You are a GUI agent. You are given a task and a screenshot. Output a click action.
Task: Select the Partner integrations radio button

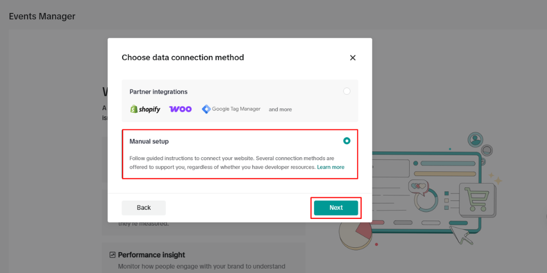coord(347,91)
